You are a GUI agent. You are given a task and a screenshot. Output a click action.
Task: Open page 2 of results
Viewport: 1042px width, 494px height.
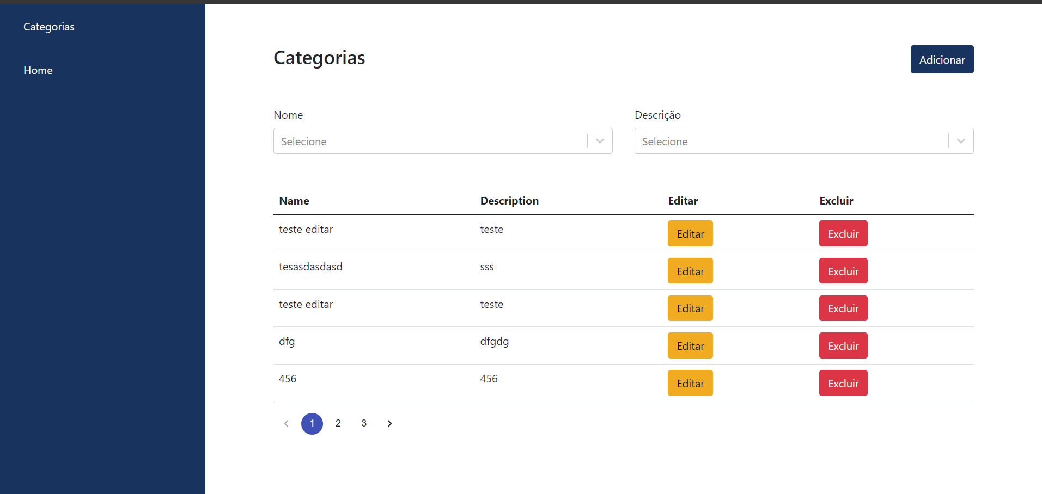pyautogui.click(x=338, y=423)
